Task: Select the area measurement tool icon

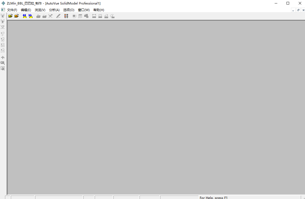Action: (100, 16)
